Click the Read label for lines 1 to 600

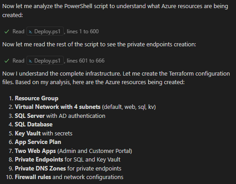(x=18, y=31)
